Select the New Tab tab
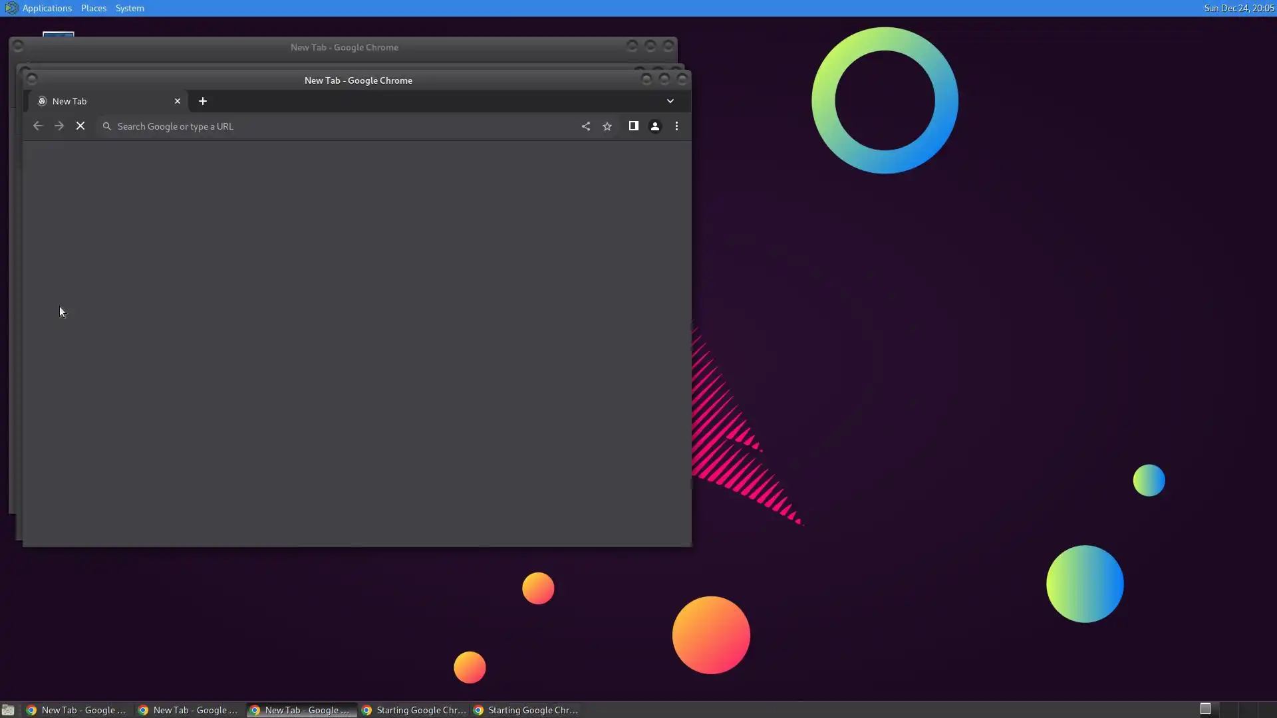This screenshot has height=718, width=1277. [x=100, y=101]
